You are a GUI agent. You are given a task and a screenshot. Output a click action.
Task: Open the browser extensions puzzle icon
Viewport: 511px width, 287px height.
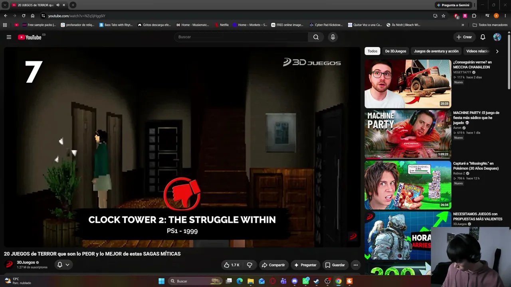click(x=474, y=16)
